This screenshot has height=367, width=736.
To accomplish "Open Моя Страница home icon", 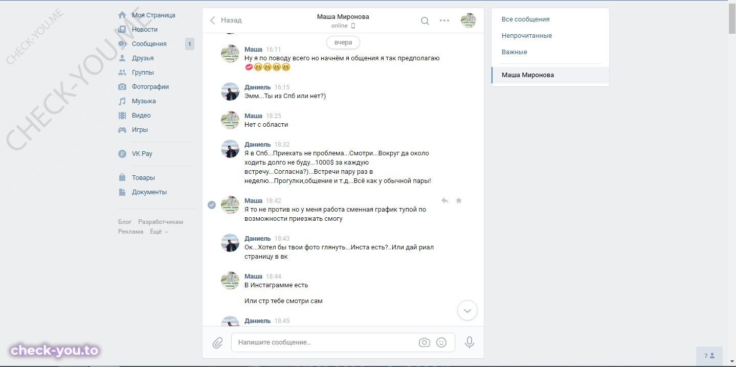I will tap(122, 15).
